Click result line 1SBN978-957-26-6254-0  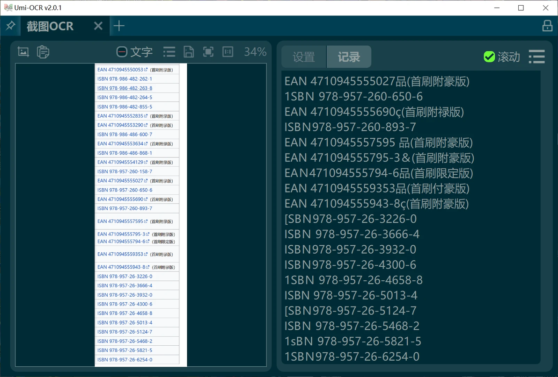[352, 356]
